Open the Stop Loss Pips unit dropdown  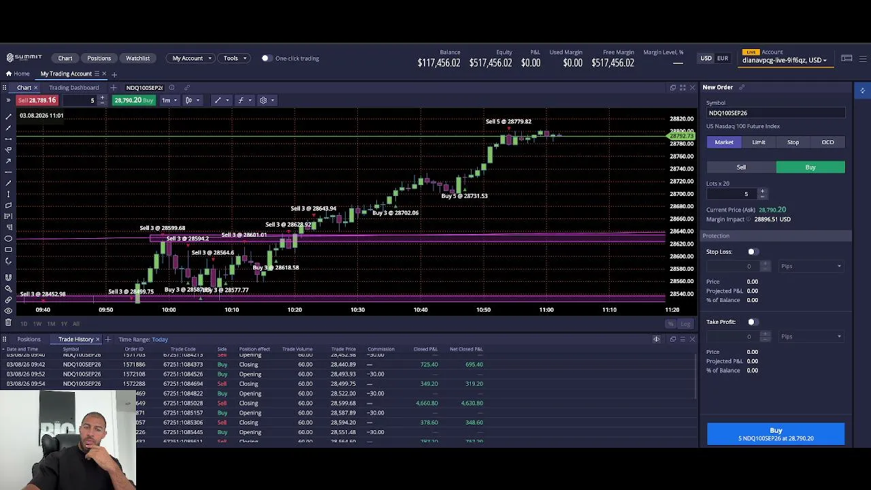pyautogui.click(x=811, y=266)
